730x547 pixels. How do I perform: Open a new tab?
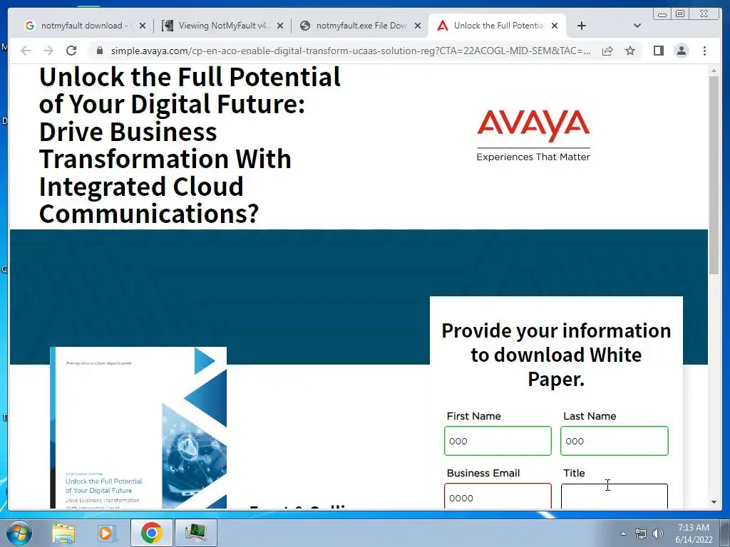tap(582, 26)
